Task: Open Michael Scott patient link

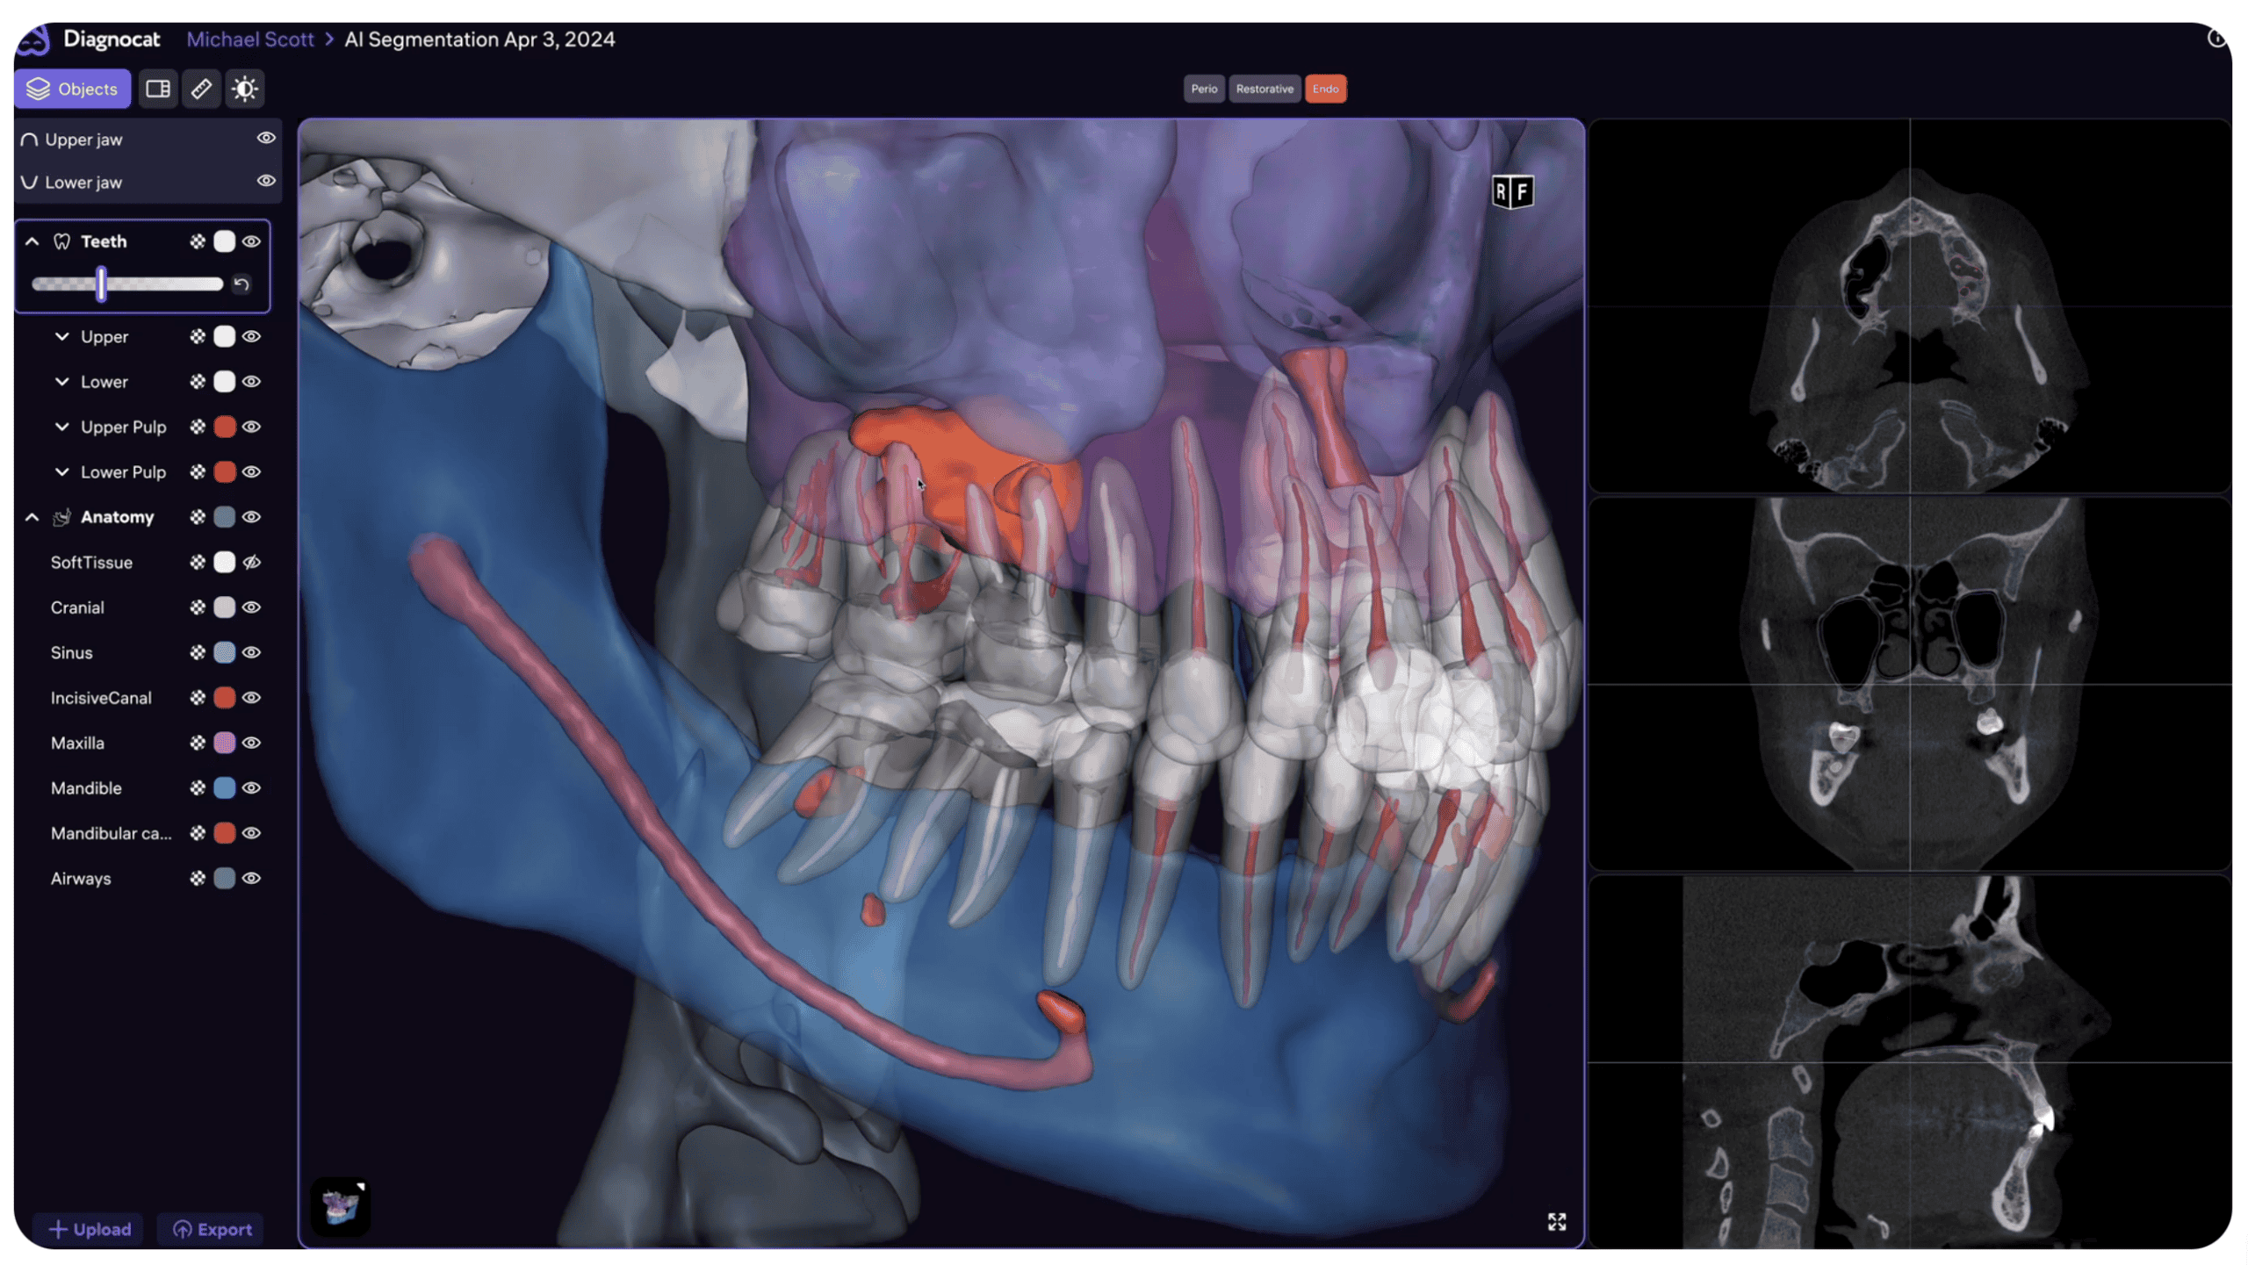Action: click(x=249, y=40)
